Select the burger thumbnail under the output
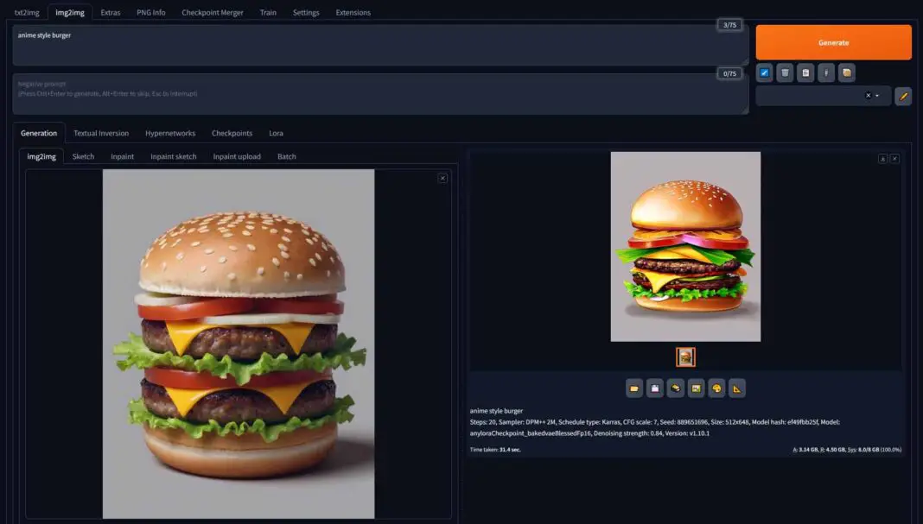Image resolution: width=923 pixels, height=524 pixels. [685, 357]
